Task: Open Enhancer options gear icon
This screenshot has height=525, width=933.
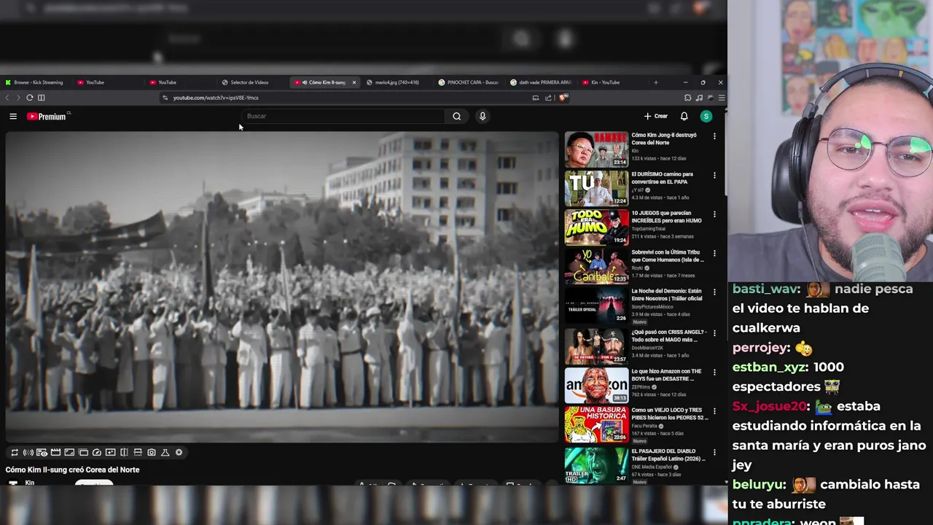Action: click(179, 452)
